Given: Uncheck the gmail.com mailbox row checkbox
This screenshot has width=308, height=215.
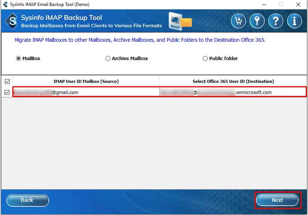Looking at the screenshot, I should click(x=7, y=92).
